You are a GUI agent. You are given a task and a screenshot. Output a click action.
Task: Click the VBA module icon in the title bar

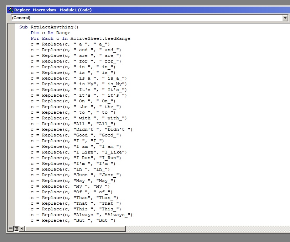(11, 10)
